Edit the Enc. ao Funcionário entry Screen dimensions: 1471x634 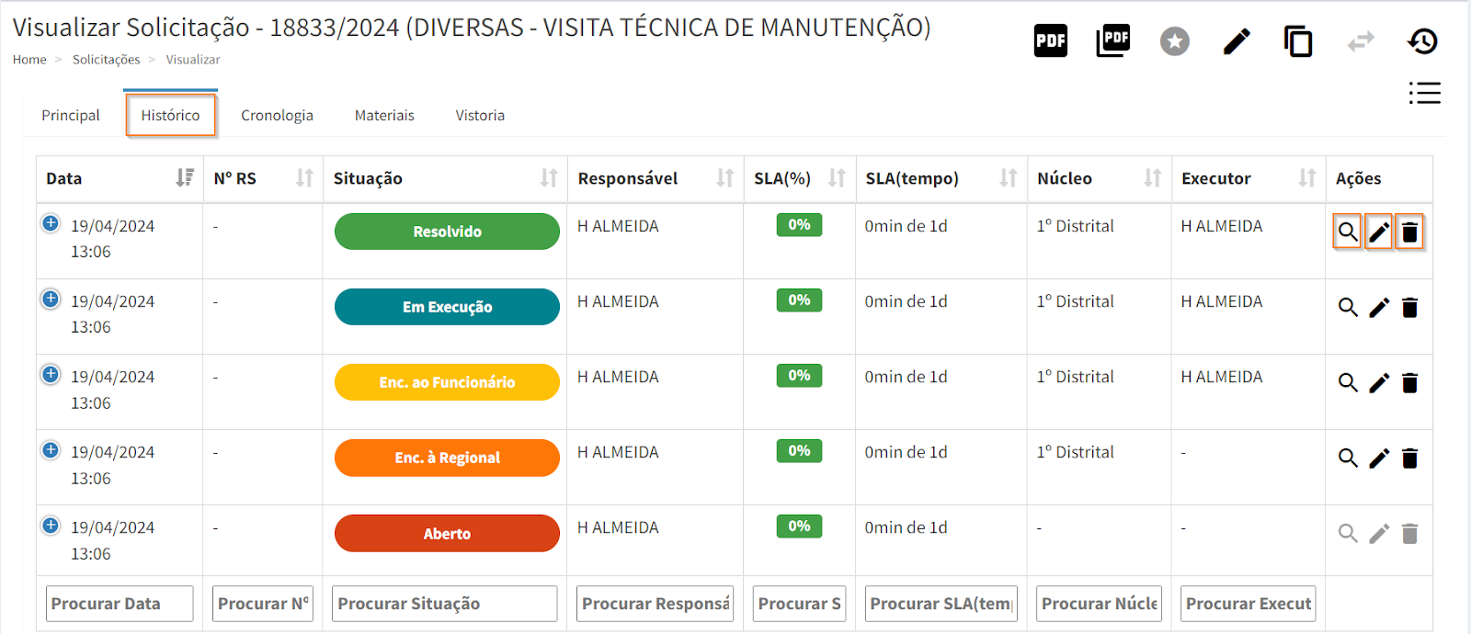tap(1379, 383)
